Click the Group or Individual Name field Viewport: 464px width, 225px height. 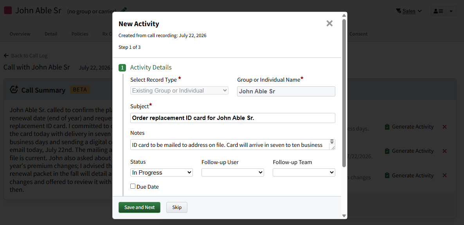pos(286,91)
